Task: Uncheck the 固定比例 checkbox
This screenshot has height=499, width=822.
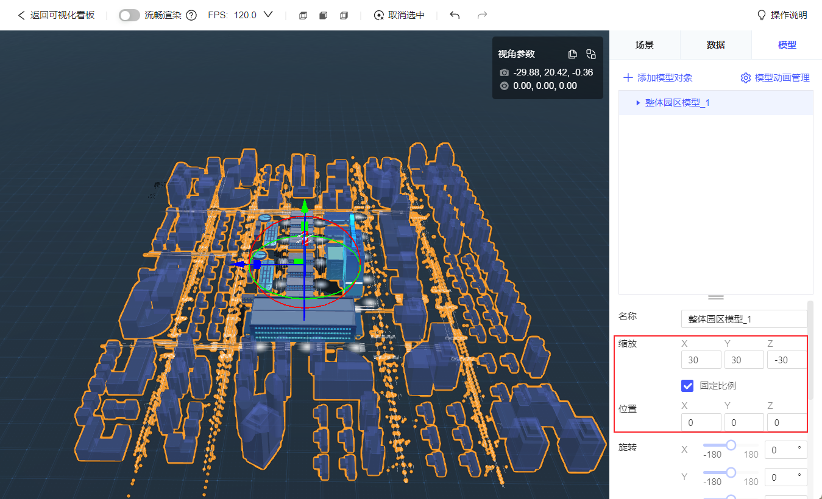Action: [688, 385]
